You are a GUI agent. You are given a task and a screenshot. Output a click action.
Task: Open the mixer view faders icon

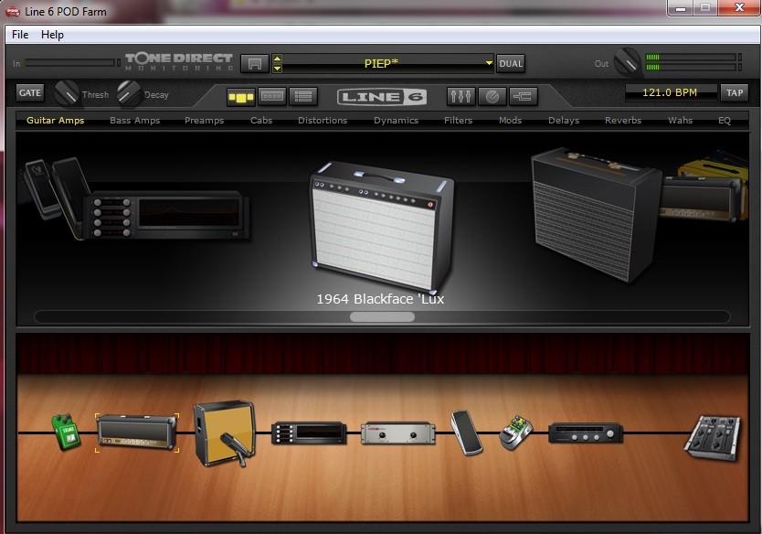(460, 96)
